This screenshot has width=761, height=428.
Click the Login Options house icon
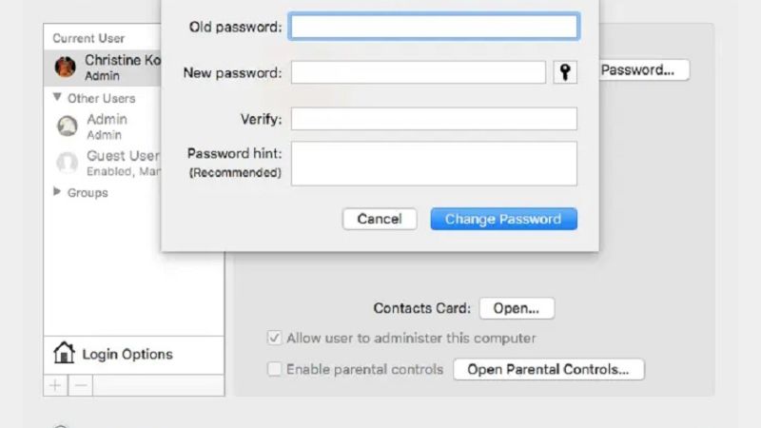[x=64, y=354]
